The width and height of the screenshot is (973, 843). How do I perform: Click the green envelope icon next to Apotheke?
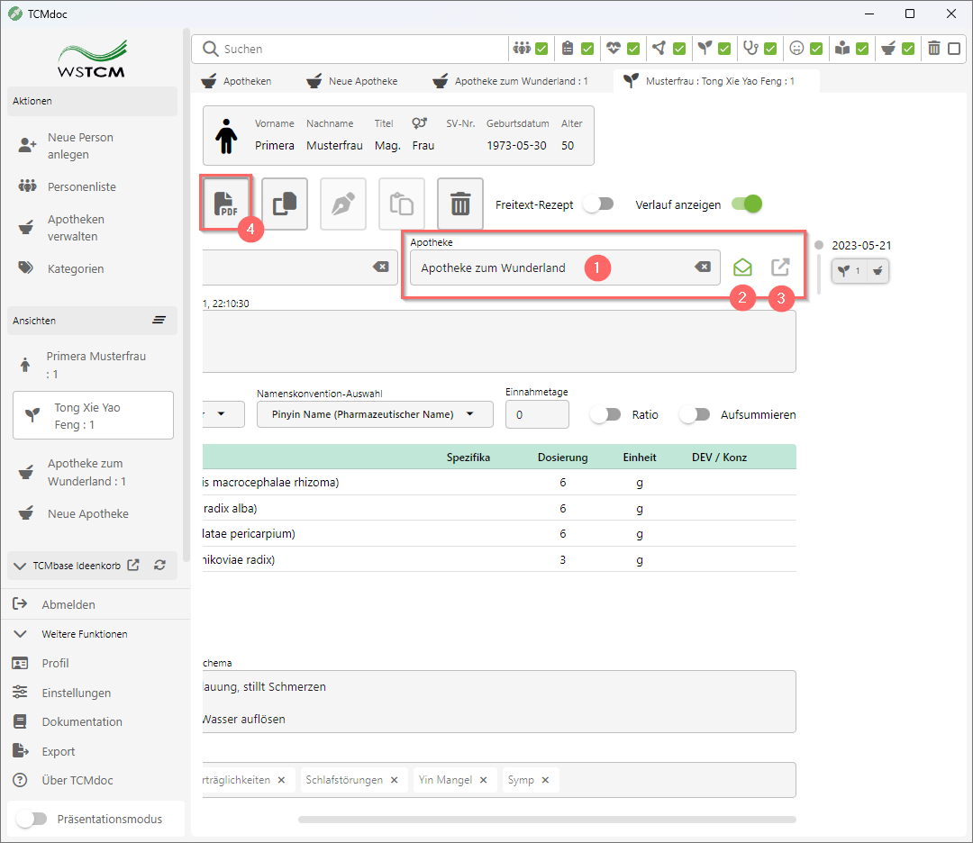click(x=741, y=267)
